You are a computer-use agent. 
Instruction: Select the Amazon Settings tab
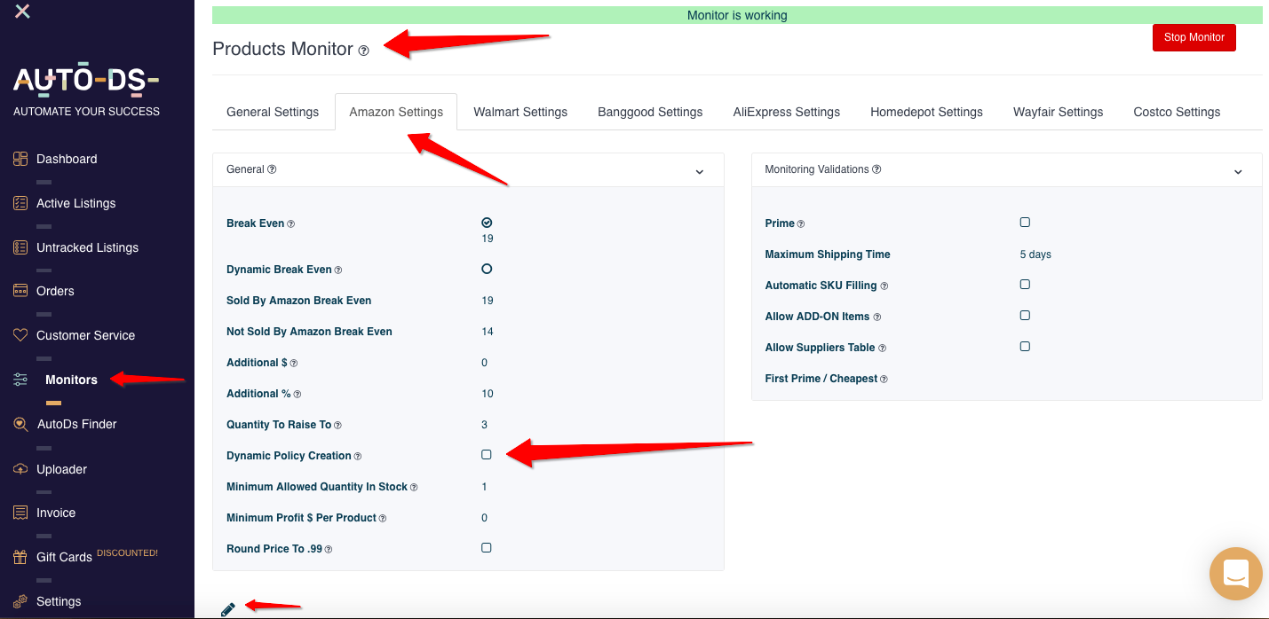396,112
